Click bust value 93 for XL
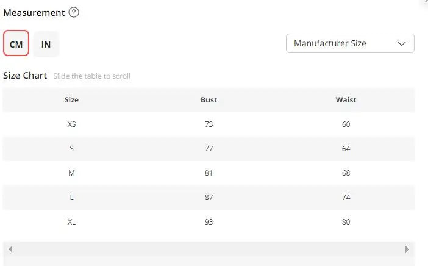 click(x=209, y=222)
